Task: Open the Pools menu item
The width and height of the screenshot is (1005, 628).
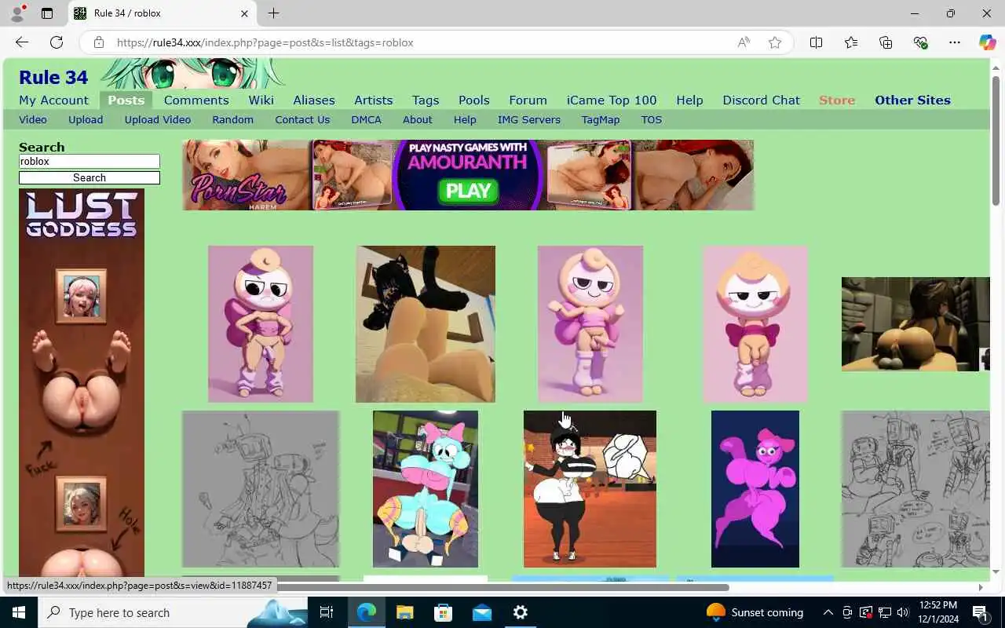Action: click(x=474, y=100)
